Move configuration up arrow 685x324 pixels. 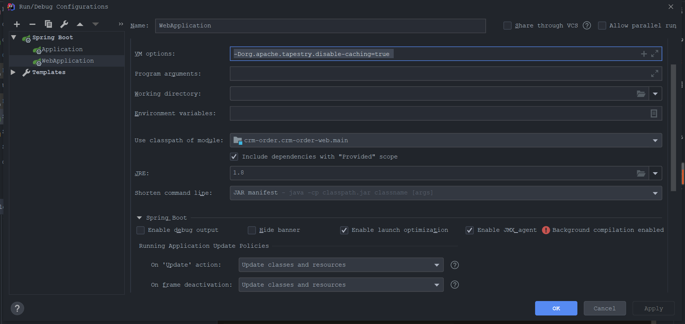tap(80, 24)
